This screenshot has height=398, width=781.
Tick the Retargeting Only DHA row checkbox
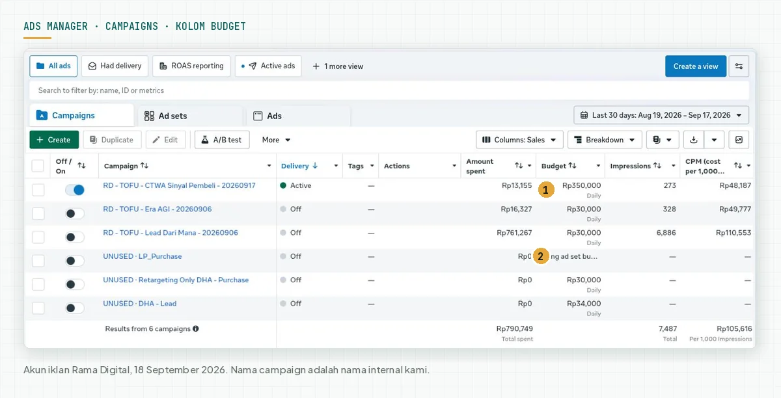38,284
